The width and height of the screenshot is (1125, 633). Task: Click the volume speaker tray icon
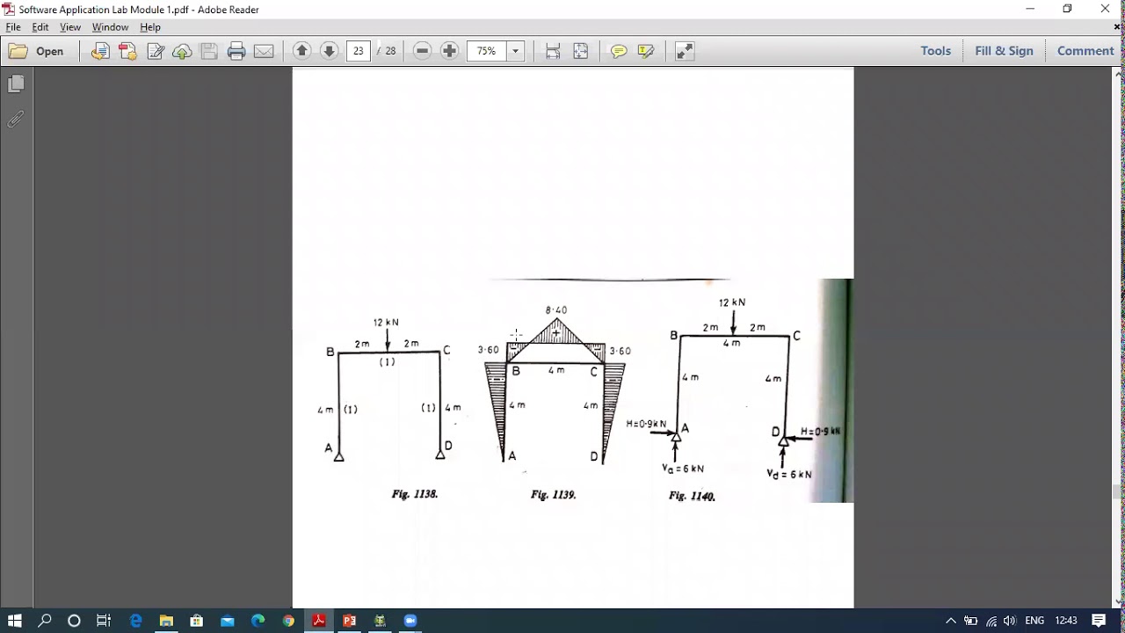coord(1009,621)
